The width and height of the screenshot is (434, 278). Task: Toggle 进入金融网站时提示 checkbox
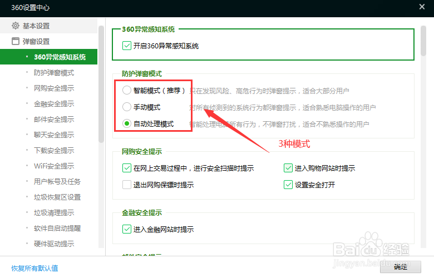coord(127,229)
